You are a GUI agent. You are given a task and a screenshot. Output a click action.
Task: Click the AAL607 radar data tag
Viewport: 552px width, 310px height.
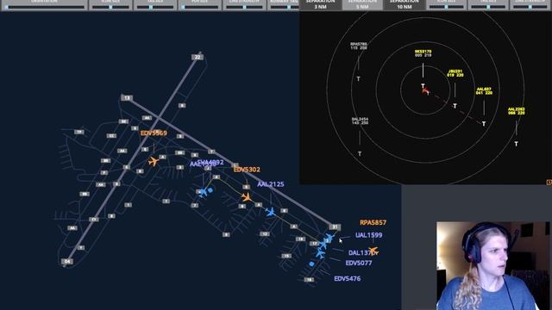click(484, 91)
